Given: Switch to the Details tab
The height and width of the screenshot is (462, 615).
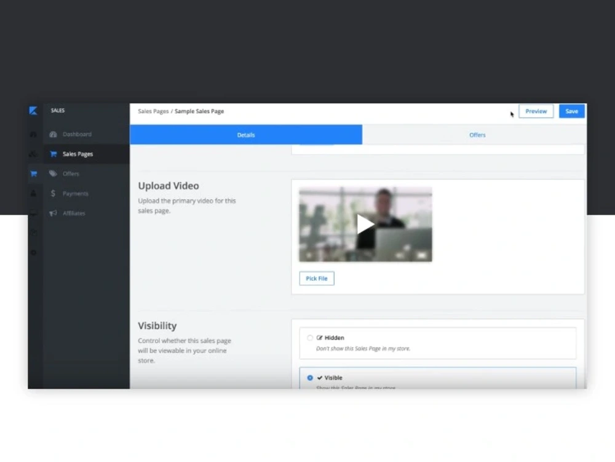Looking at the screenshot, I should pyautogui.click(x=246, y=135).
